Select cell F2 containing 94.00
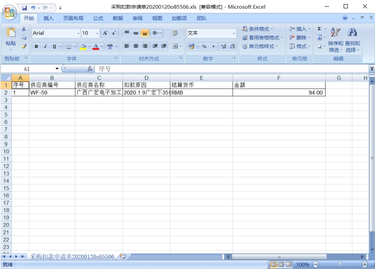The height and width of the screenshot is (269, 375). (279, 93)
